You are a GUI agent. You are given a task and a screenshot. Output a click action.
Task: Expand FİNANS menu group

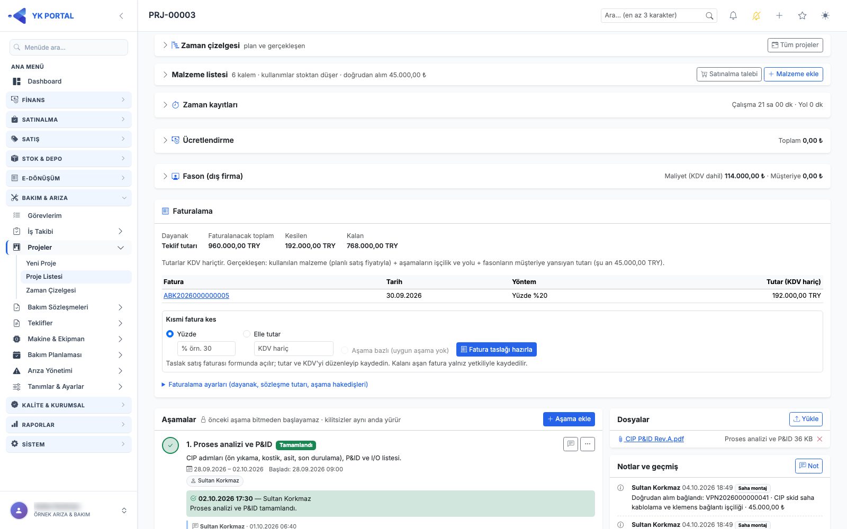69,100
